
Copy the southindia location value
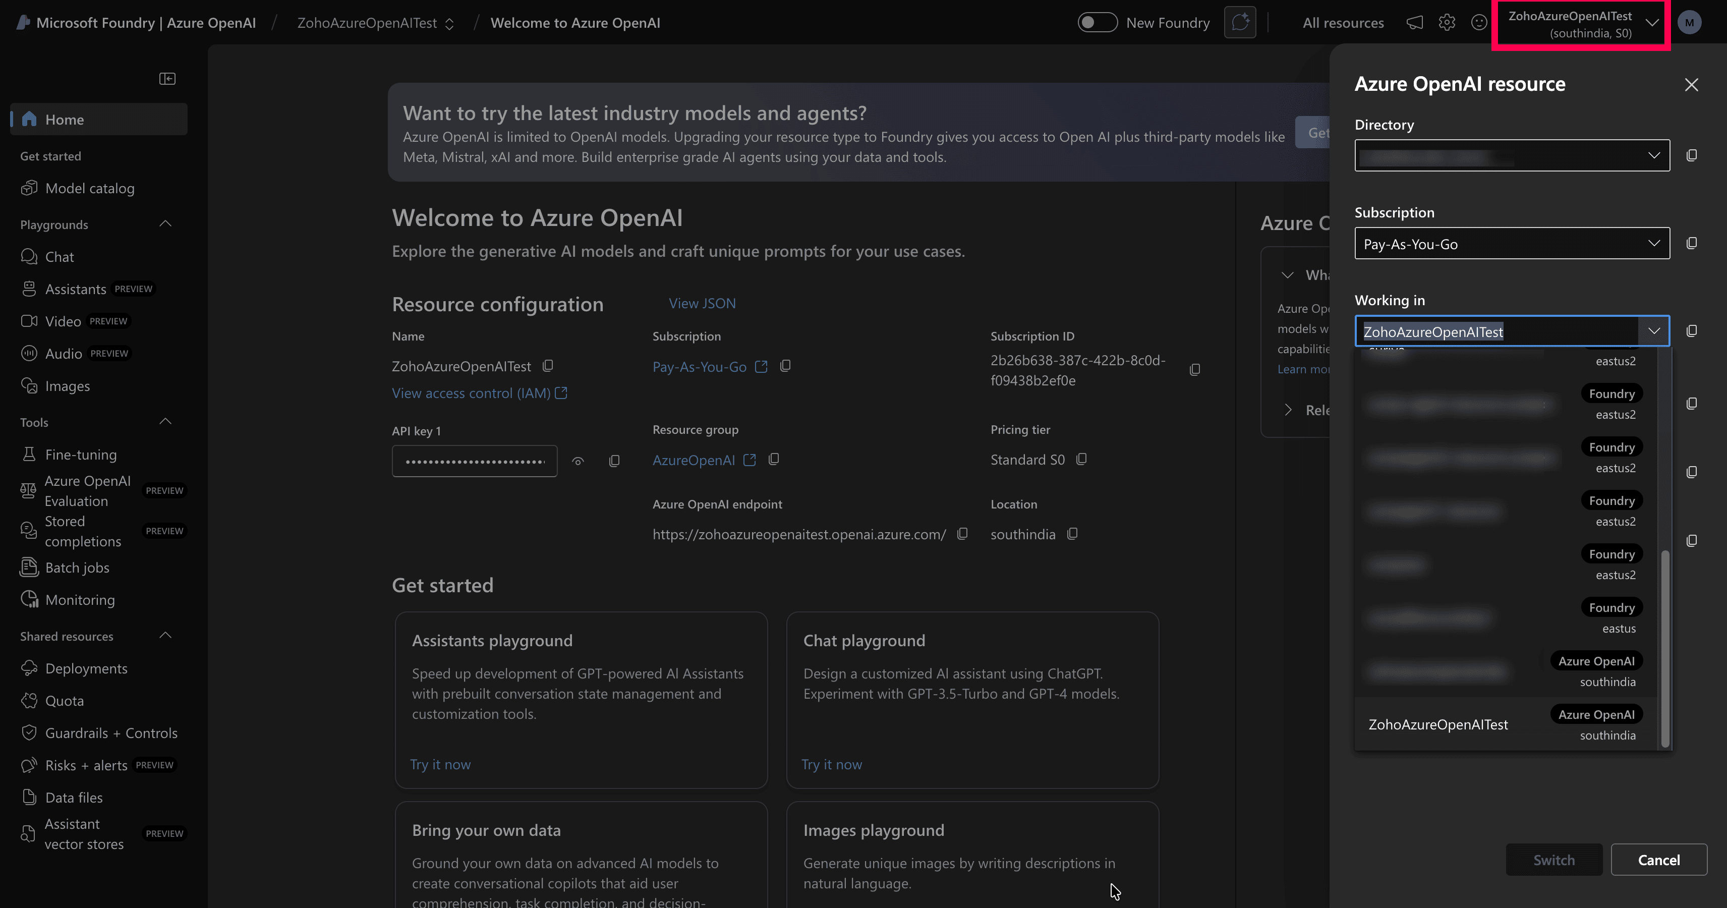click(1072, 534)
